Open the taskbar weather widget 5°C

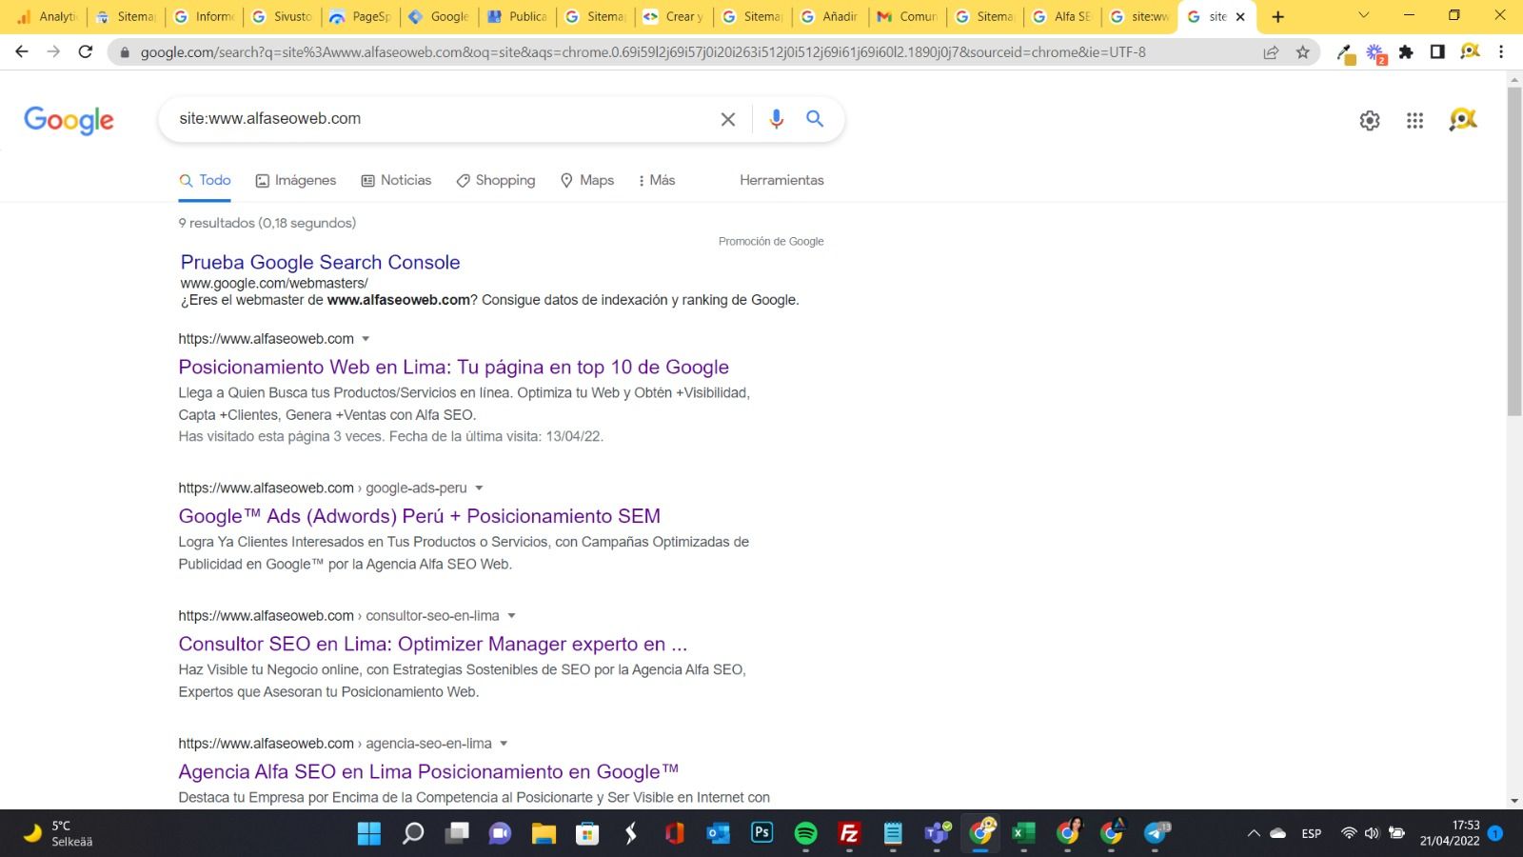click(59, 833)
